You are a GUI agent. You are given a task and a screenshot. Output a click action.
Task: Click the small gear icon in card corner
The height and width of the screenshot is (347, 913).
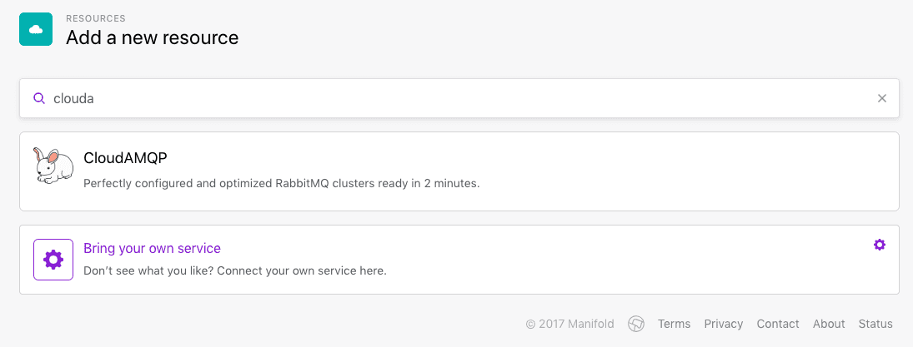click(879, 245)
